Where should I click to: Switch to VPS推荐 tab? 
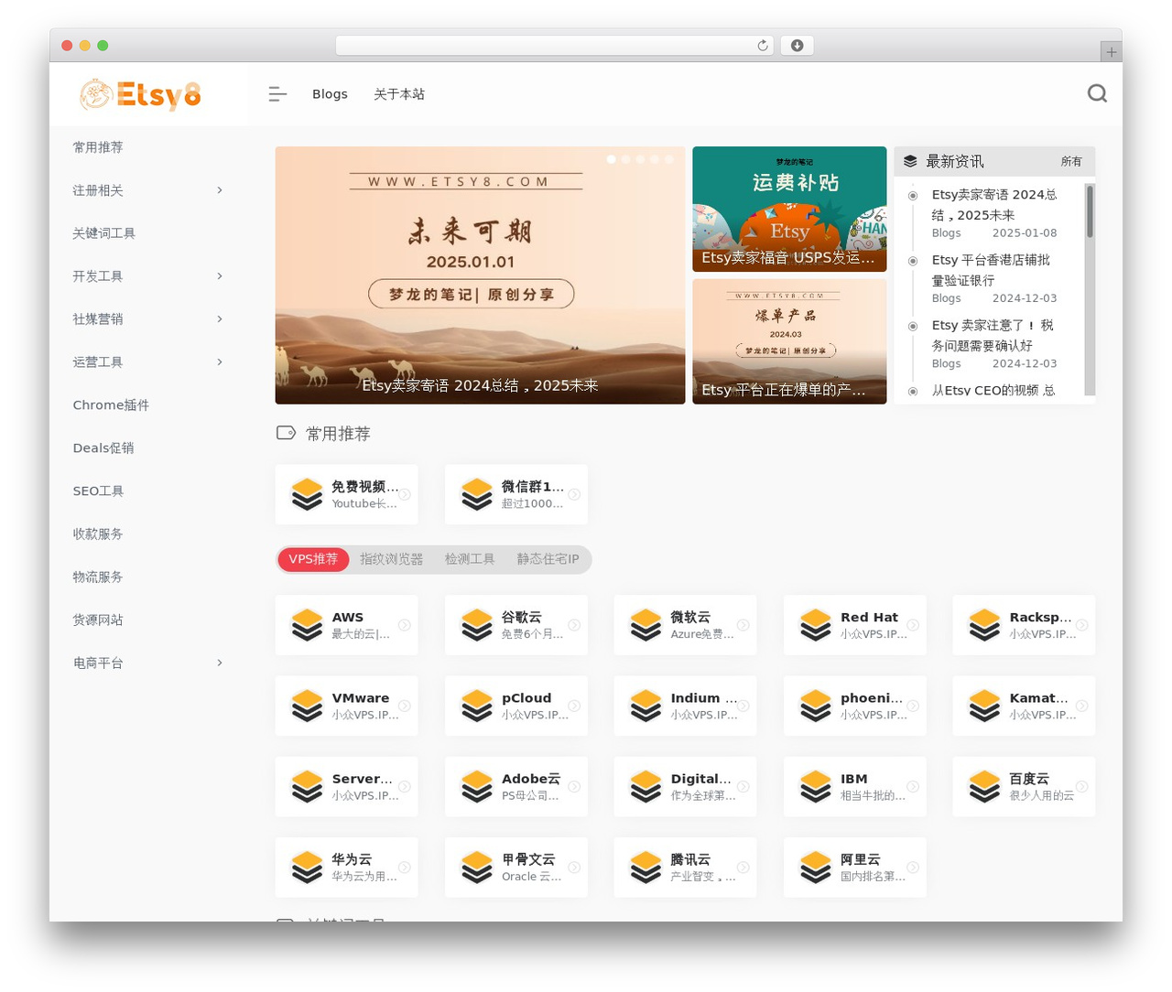point(313,559)
